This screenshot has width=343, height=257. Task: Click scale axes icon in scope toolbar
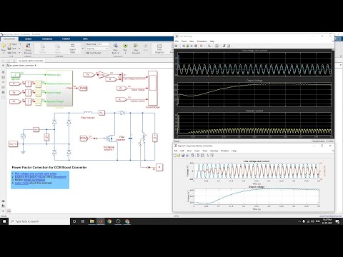pyautogui.click(x=217, y=46)
